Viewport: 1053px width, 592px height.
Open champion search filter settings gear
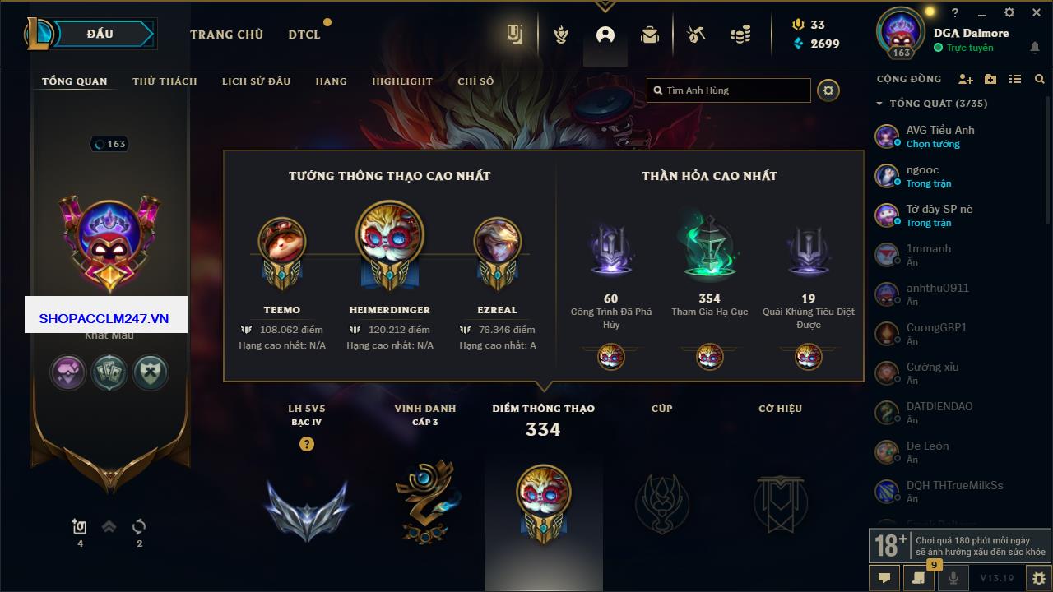click(x=828, y=90)
